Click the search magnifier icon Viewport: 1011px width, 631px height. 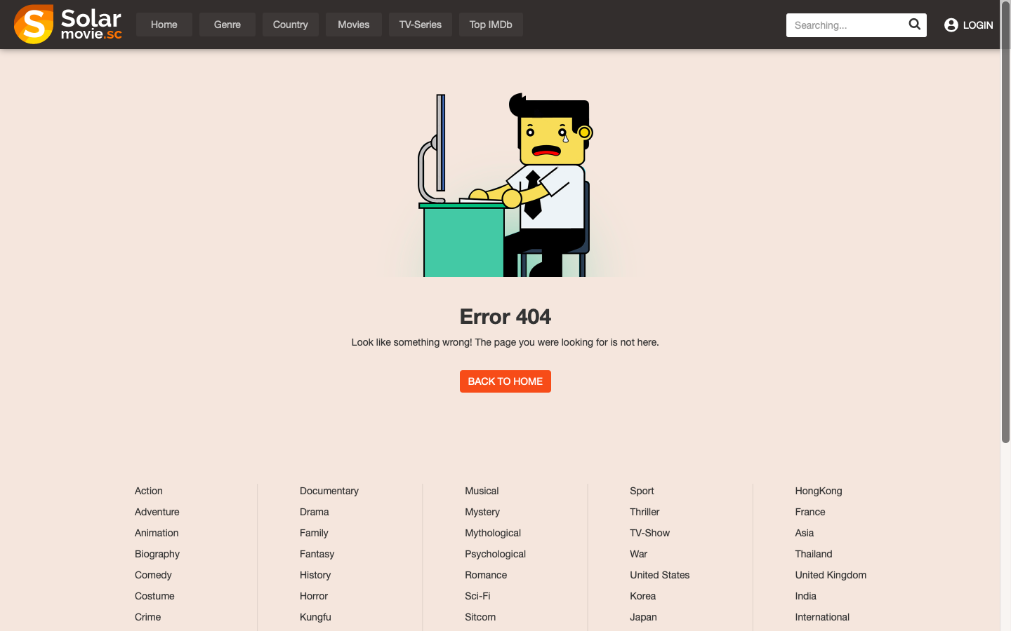tap(914, 25)
